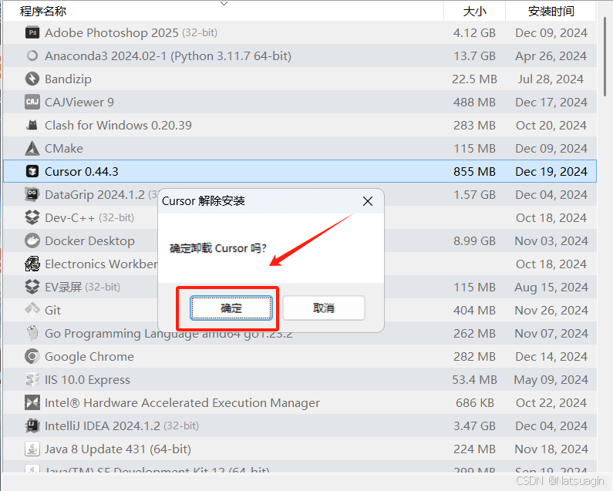Screen dimensions: 613x491
Task: Select Adobe Photoshop 2025 name text
Action: click(111, 32)
